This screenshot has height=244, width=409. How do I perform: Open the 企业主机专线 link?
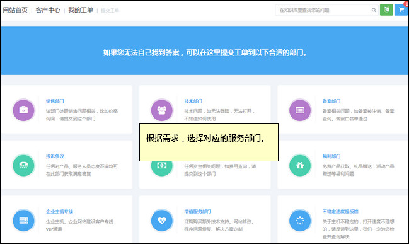pyautogui.click(x=59, y=212)
